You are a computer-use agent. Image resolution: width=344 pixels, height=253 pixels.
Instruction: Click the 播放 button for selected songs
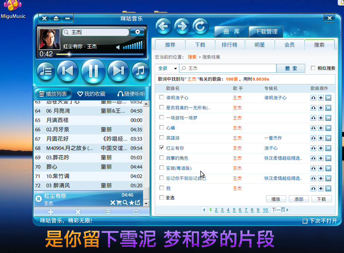click(x=276, y=199)
